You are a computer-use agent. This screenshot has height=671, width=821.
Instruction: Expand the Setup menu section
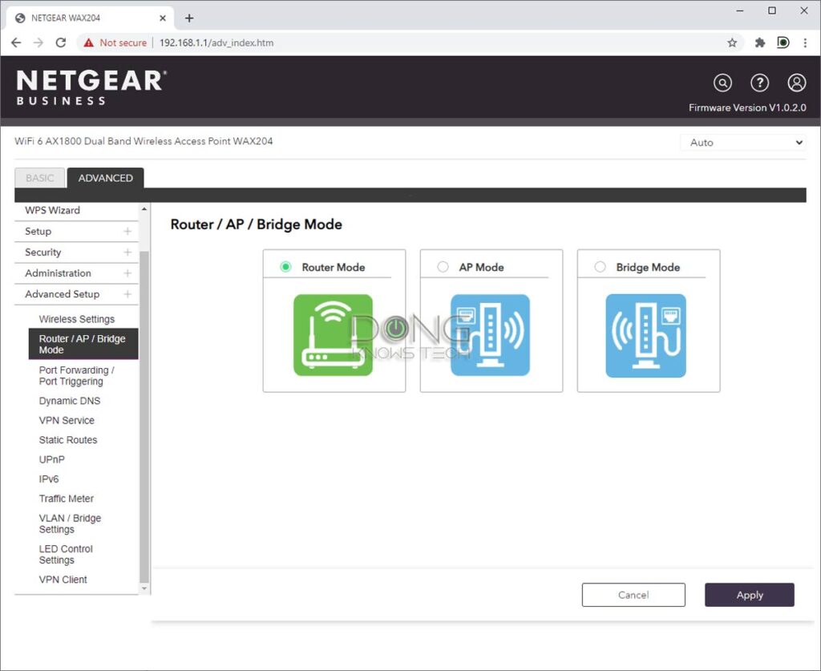[x=76, y=232]
